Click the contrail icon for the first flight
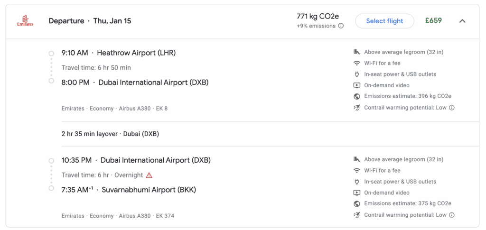 point(357,108)
